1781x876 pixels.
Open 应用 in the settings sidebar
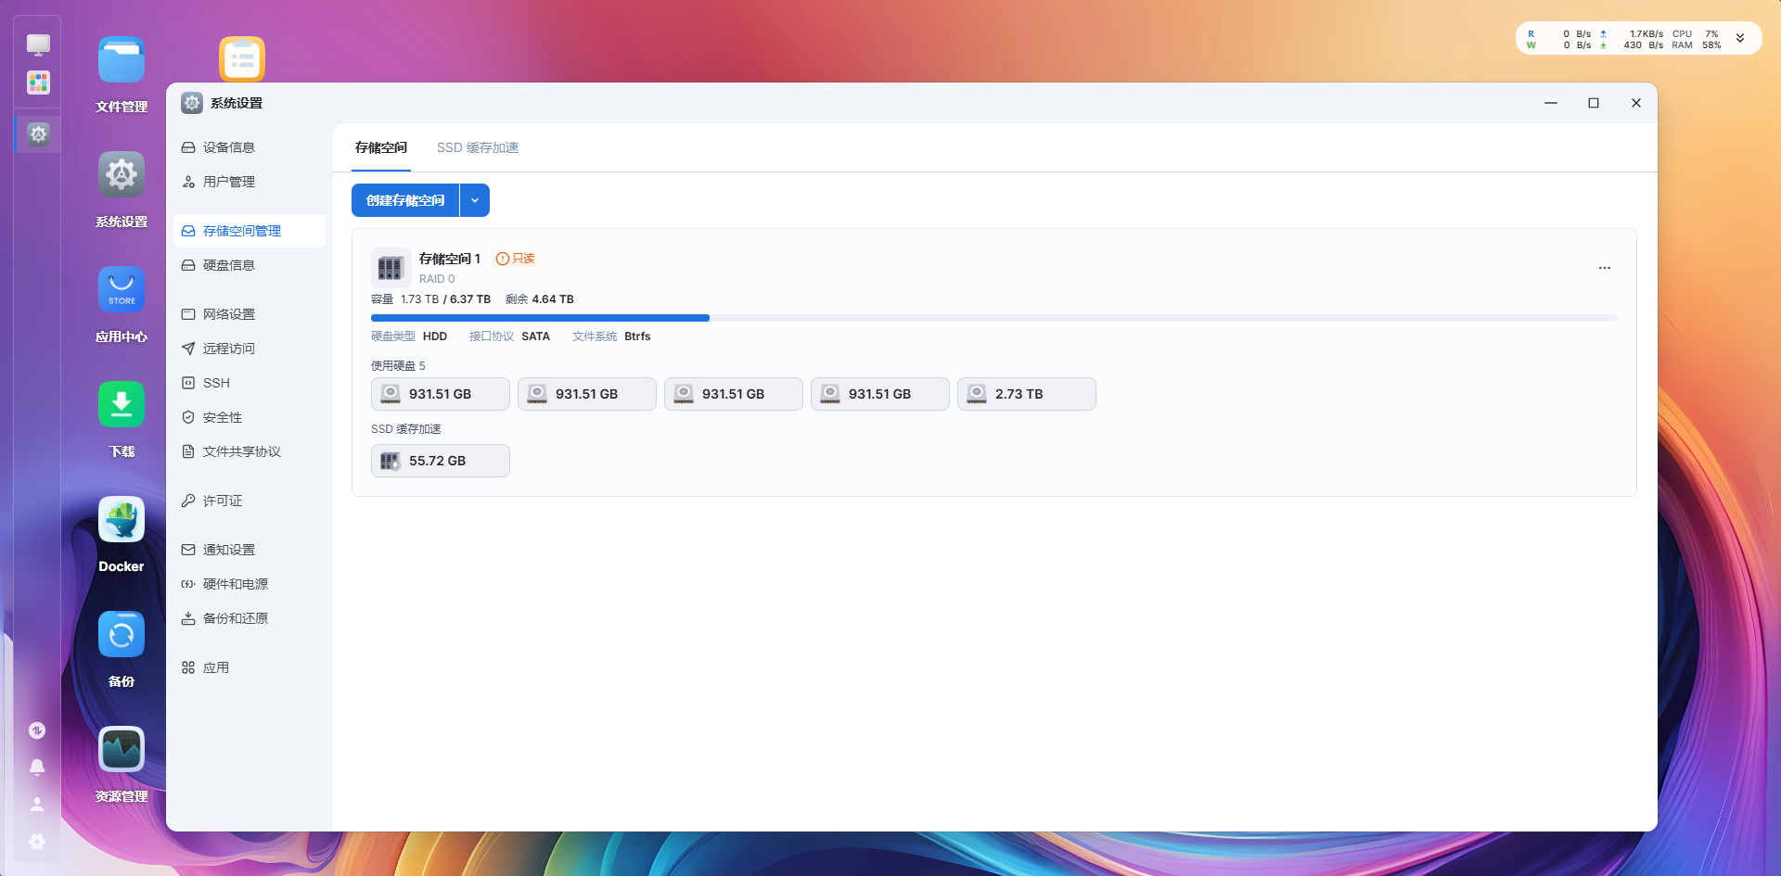click(250, 667)
